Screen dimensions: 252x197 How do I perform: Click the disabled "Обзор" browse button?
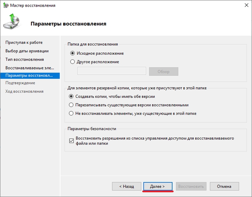pyautogui.click(x=164, y=71)
